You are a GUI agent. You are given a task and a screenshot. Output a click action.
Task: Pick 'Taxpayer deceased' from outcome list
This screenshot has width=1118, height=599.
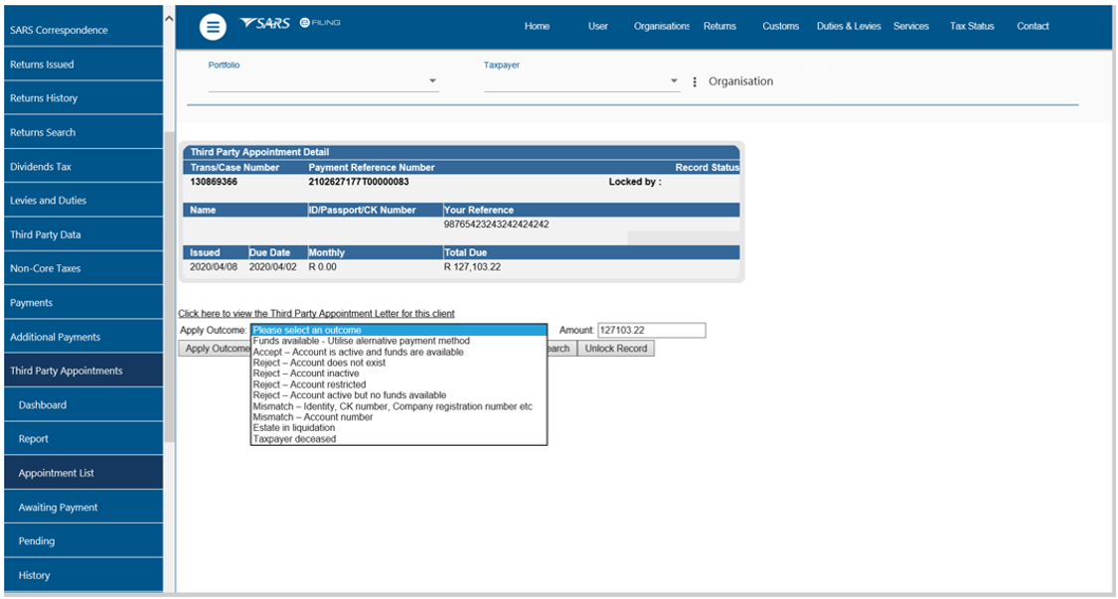[294, 439]
